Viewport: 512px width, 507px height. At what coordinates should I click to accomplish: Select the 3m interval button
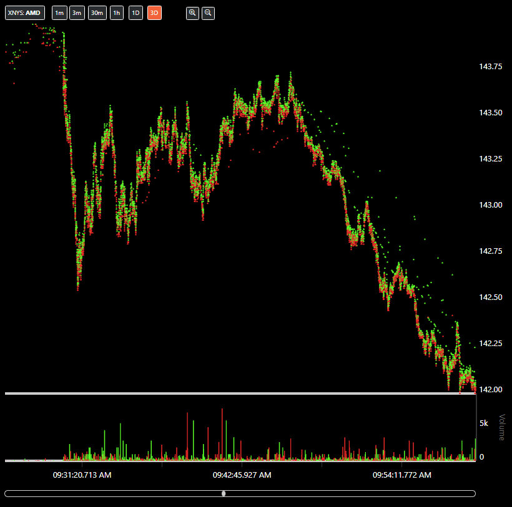click(77, 13)
